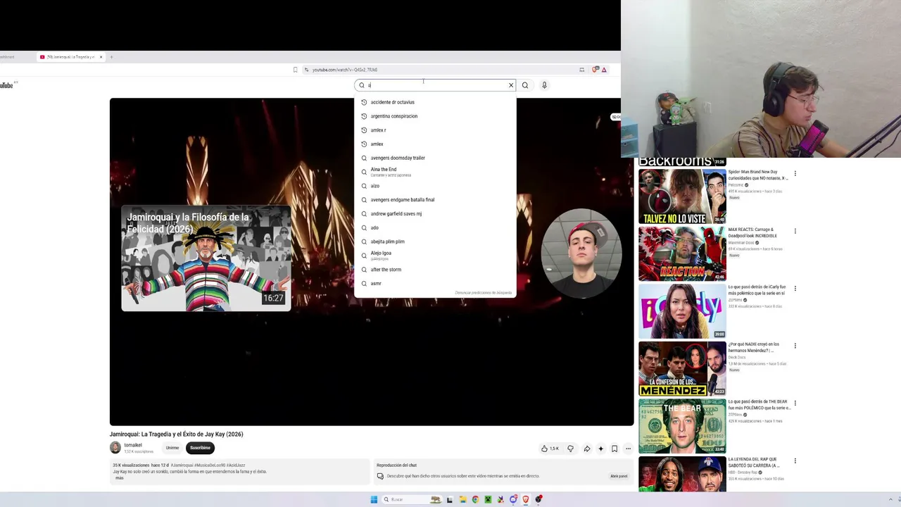Open more actions three-dot menu below video
Viewport: 901px width, 507px height.
[628, 449]
